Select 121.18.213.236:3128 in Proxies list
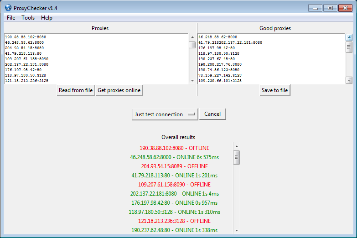The width and height of the screenshot is (357, 238). coord(26,81)
